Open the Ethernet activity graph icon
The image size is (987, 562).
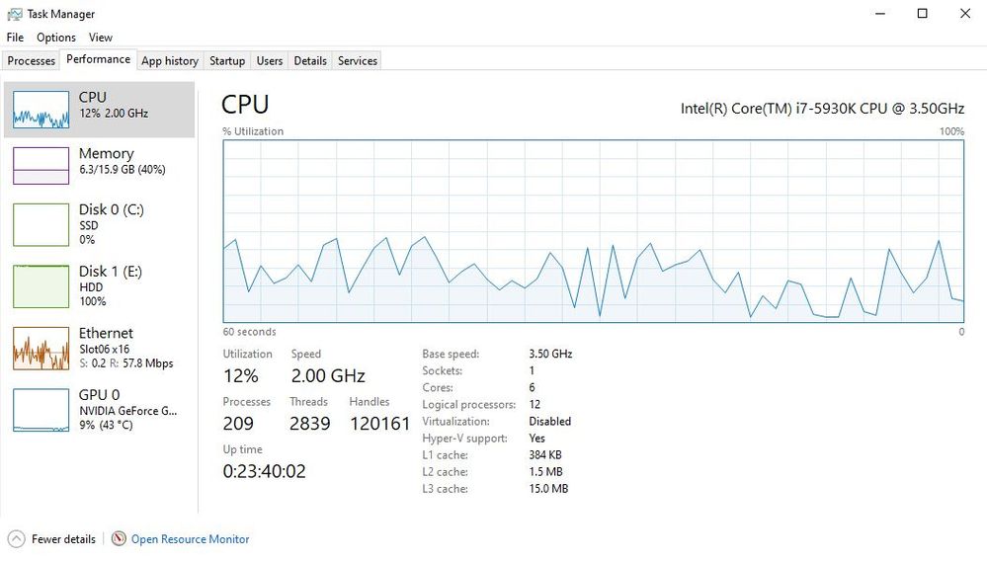pyautogui.click(x=41, y=348)
